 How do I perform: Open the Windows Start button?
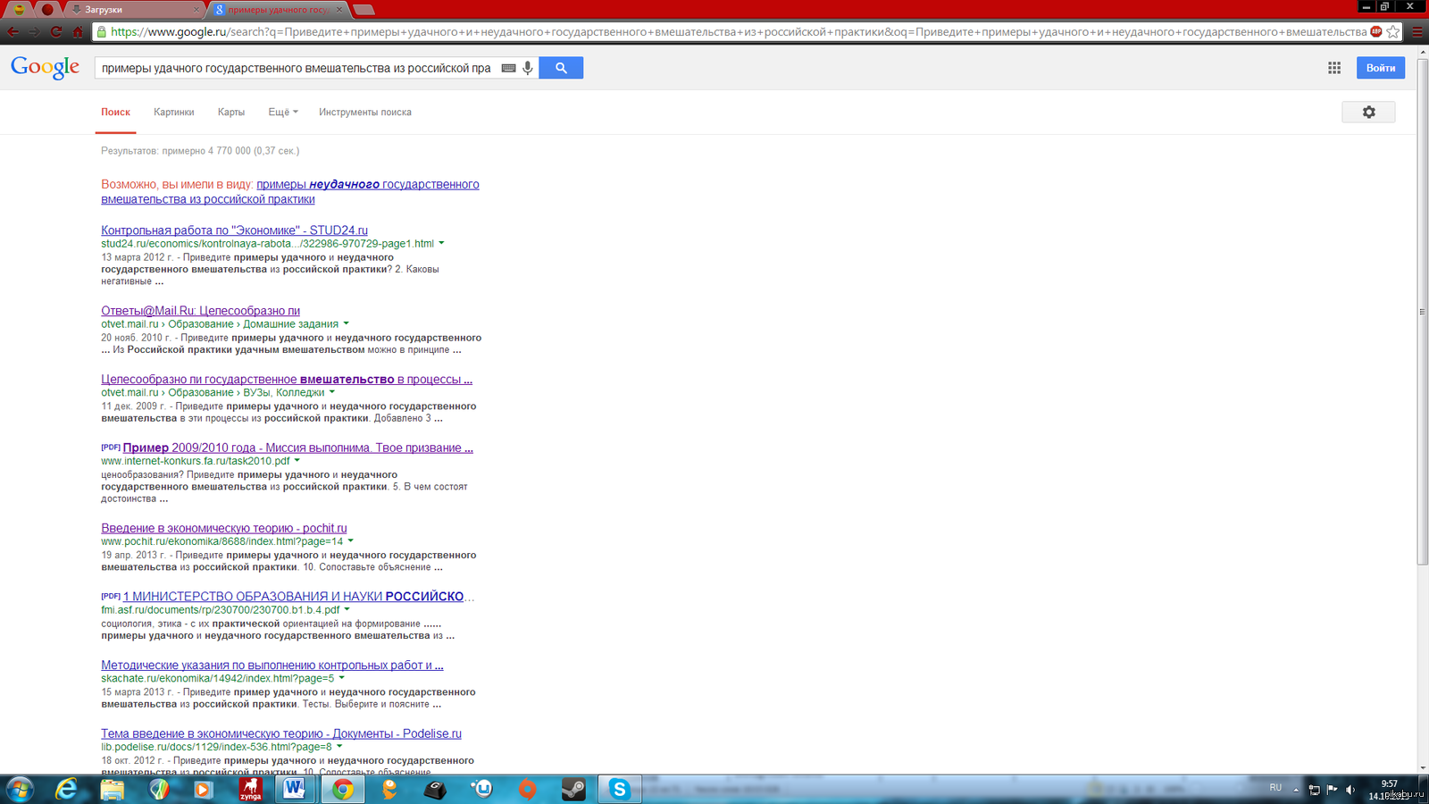(x=20, y=789)
